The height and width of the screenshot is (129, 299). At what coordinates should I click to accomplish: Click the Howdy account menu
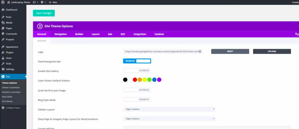coord(296,2)
